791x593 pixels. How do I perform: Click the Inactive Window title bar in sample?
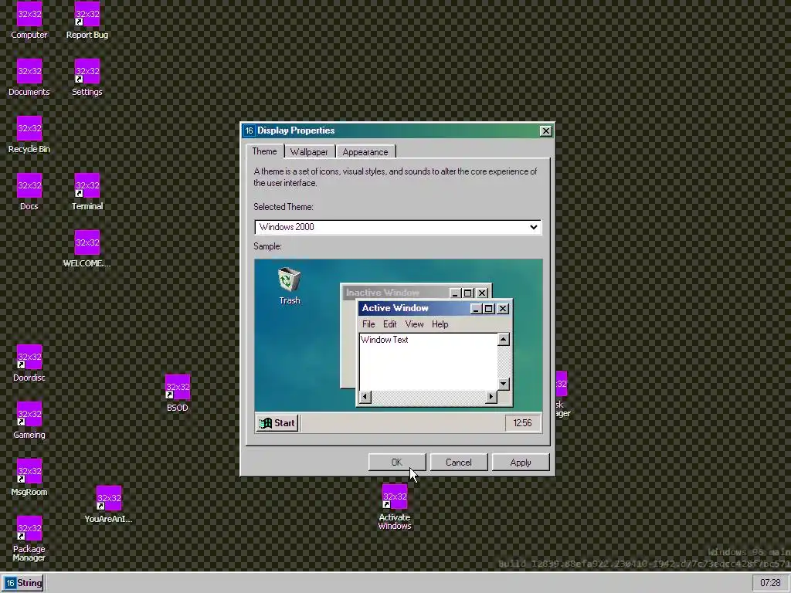(x=396, y=293)
